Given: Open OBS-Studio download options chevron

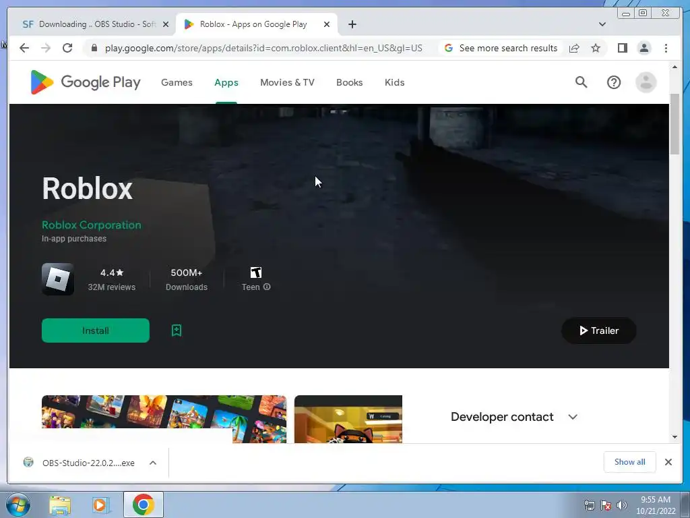Looking at the screenshot, I should 153,463.
